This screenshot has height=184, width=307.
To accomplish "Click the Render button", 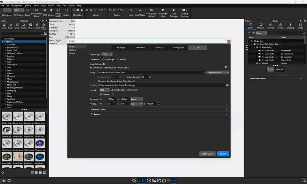I will pyautogui.click(x=223, y=154).
